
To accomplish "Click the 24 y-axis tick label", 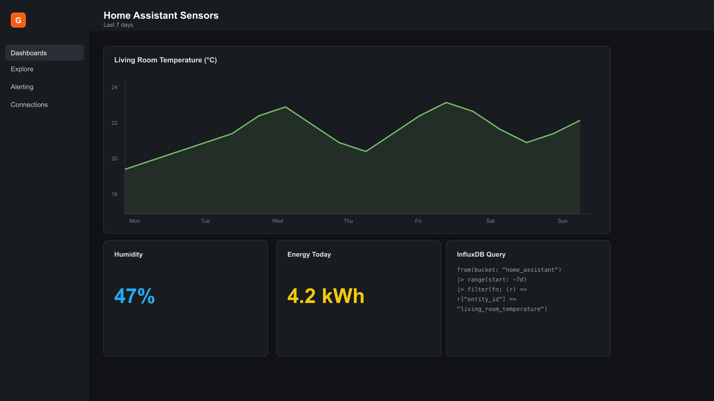I will point(115,87).
